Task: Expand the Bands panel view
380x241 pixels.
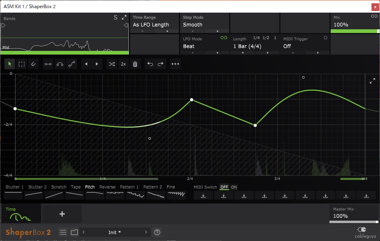Action: [x=124, y=18]
